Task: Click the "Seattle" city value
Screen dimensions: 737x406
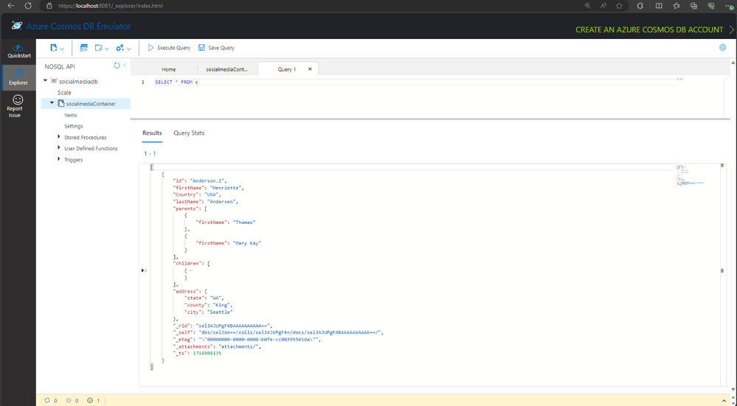Action: pyautogui.click(x=218, y=312)
